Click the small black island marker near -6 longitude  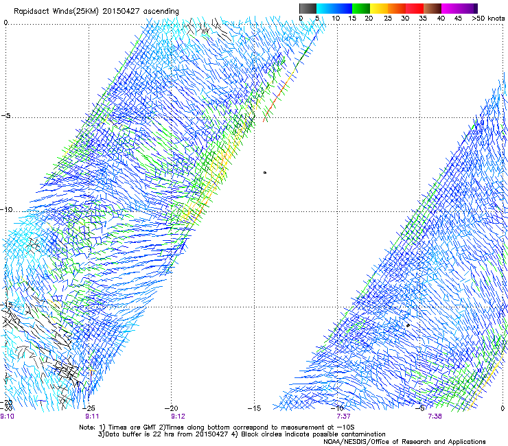[x=408, y=325]
